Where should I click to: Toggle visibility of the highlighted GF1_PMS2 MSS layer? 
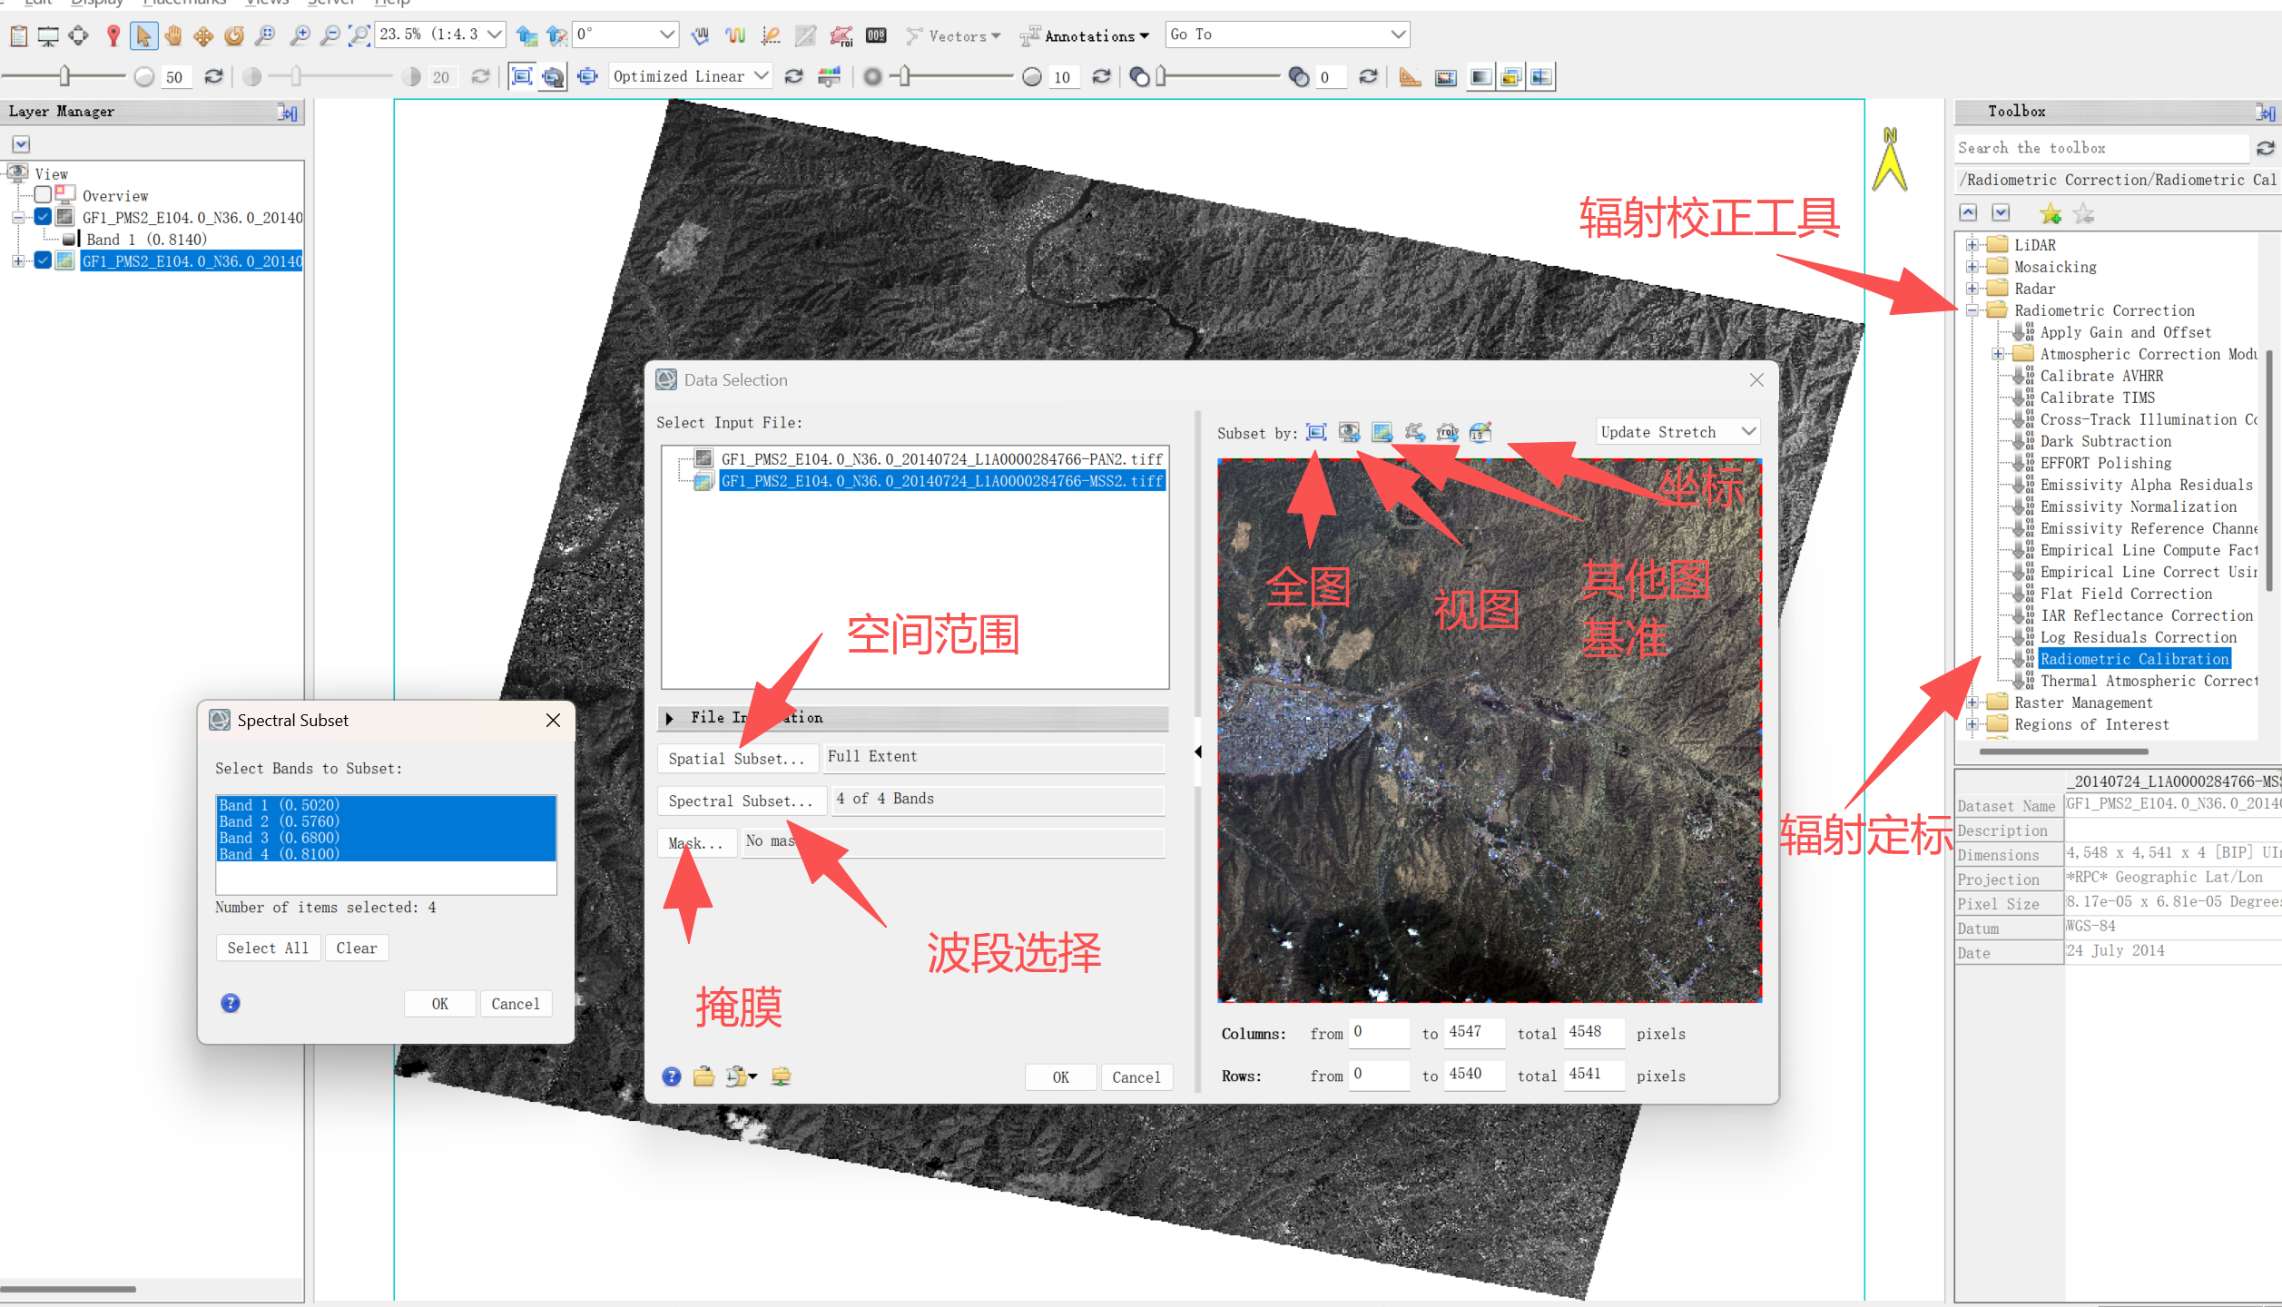tap(43, 260)
